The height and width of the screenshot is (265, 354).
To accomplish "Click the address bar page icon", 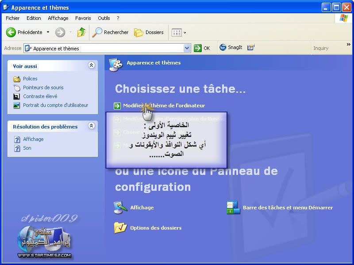I will pyautogui.click(x=28, y=48).
